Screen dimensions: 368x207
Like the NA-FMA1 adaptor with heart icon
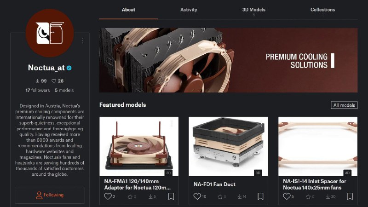(x=108, y=196)
